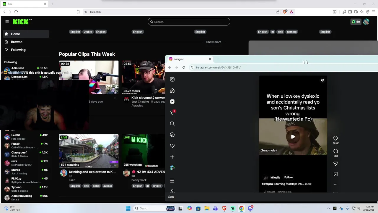Screen dimensions: 378x213
Task: Bookmark the kick.com page
Action: [78, 12]
